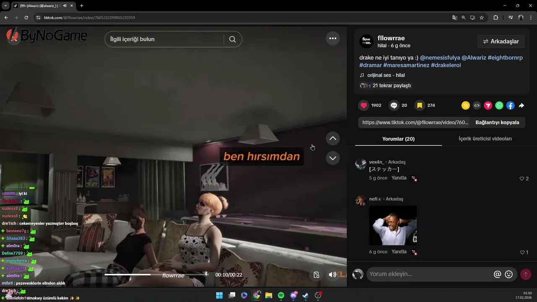Submit search with the magnifier icon
The image size is (537, 302).
click(232, 39)
